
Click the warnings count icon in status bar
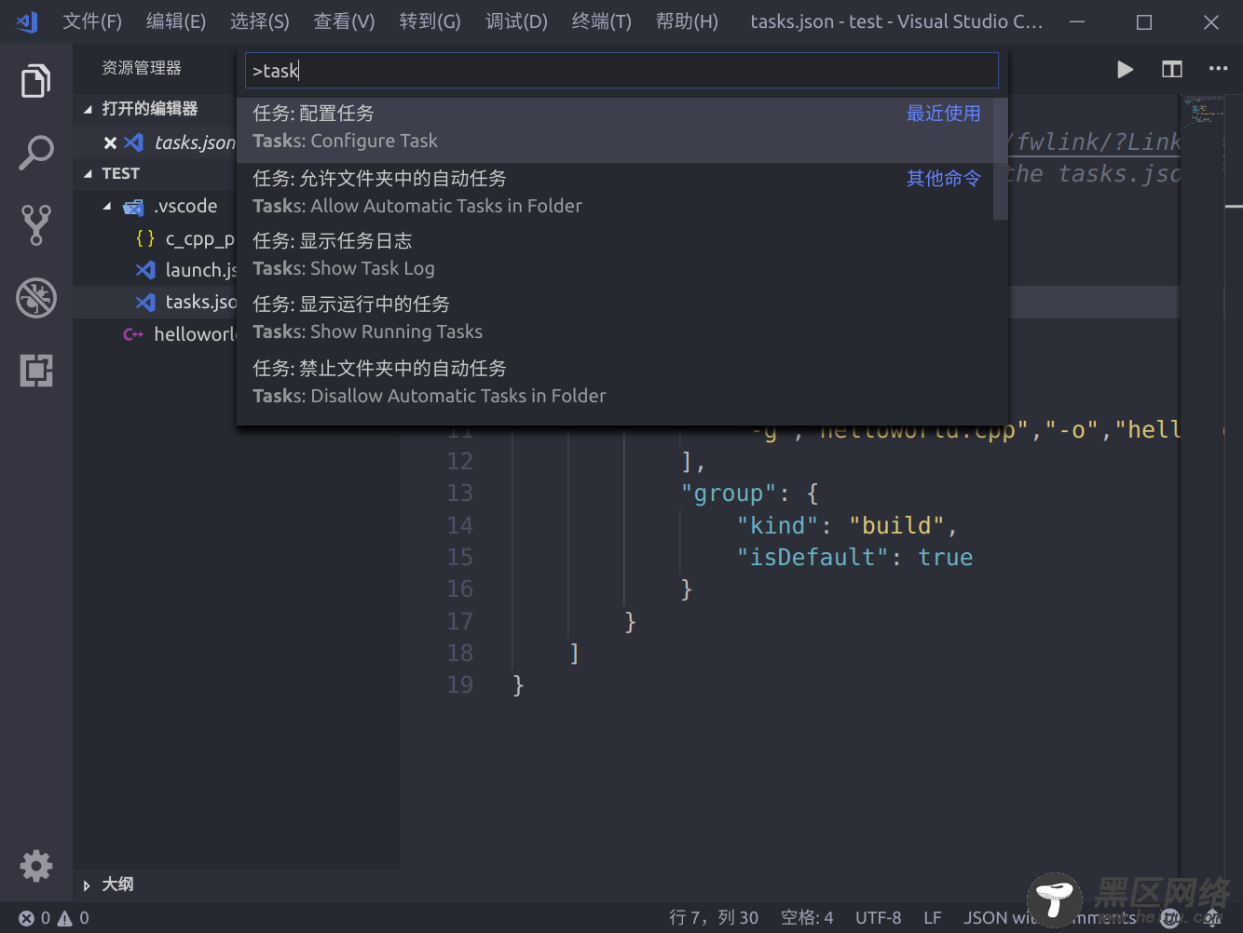65,918
